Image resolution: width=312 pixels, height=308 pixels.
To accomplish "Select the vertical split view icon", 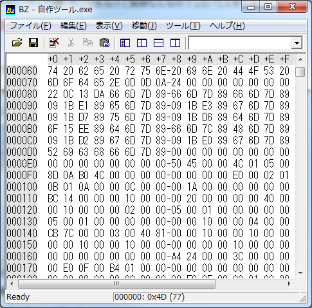I will pyautogui.click(x=175, y=43).
